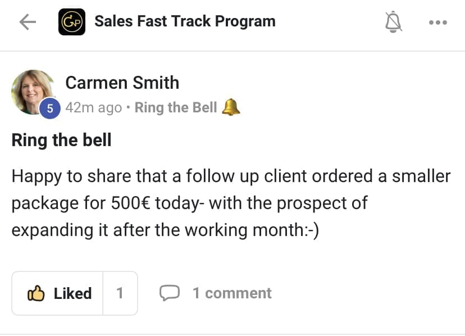Go back using the left arrow
Image resolution: width=465 pixels, height=336 pixels.
point(27,22)
